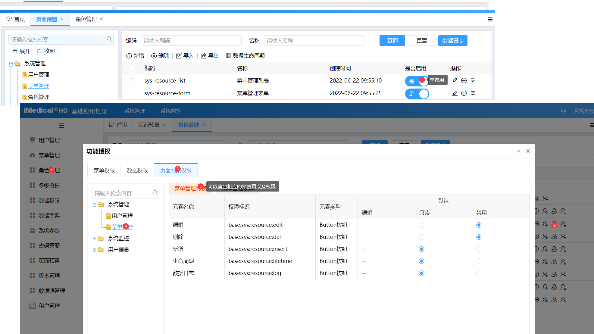This screenshot has width=594, height=334.
Task: Click search magnifier in dialog tree search box
Action: point(155,193)
